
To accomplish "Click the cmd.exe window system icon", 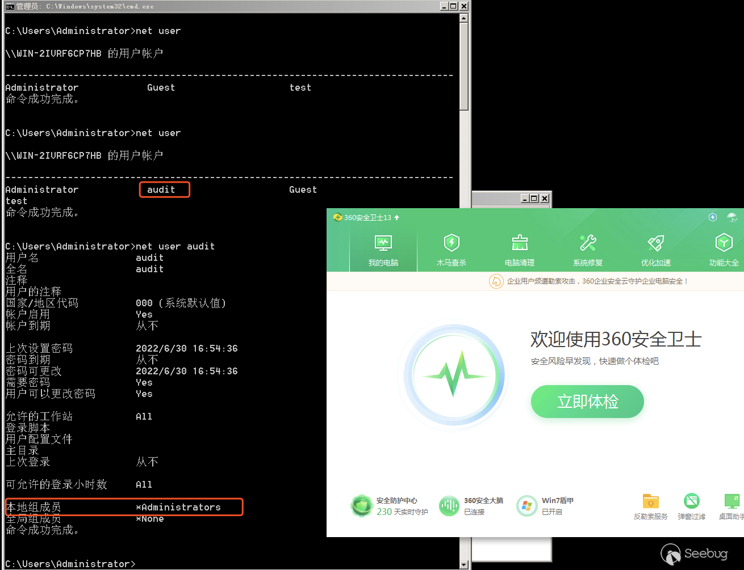I will [10, 6].
